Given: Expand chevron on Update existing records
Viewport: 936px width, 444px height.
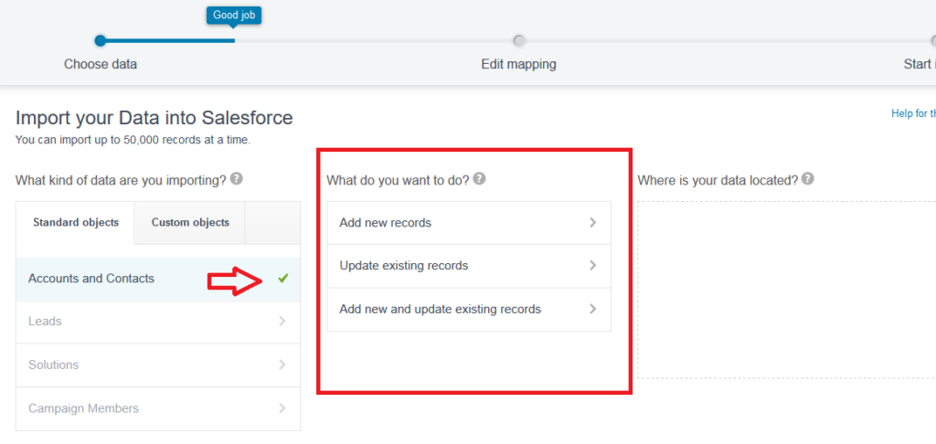Looking at the screenshot, I should point(592,266).
